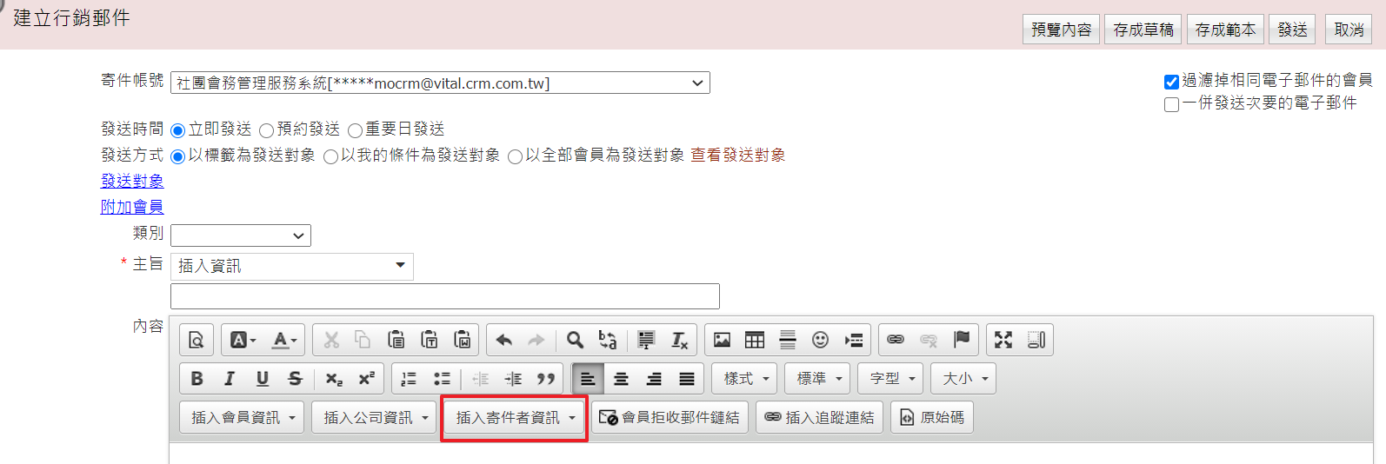Apply superscript formatting
1386x464 pixels.
367,379
